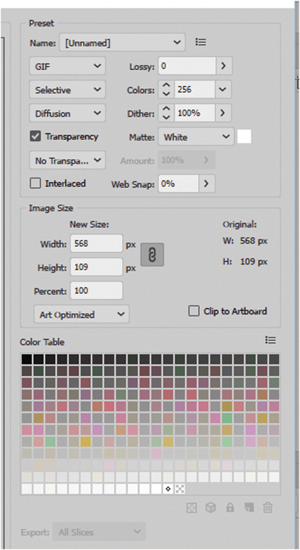The image size is (300, 550).
Task: Open the Lossy slider arrow button
Action: click(223, 66)
